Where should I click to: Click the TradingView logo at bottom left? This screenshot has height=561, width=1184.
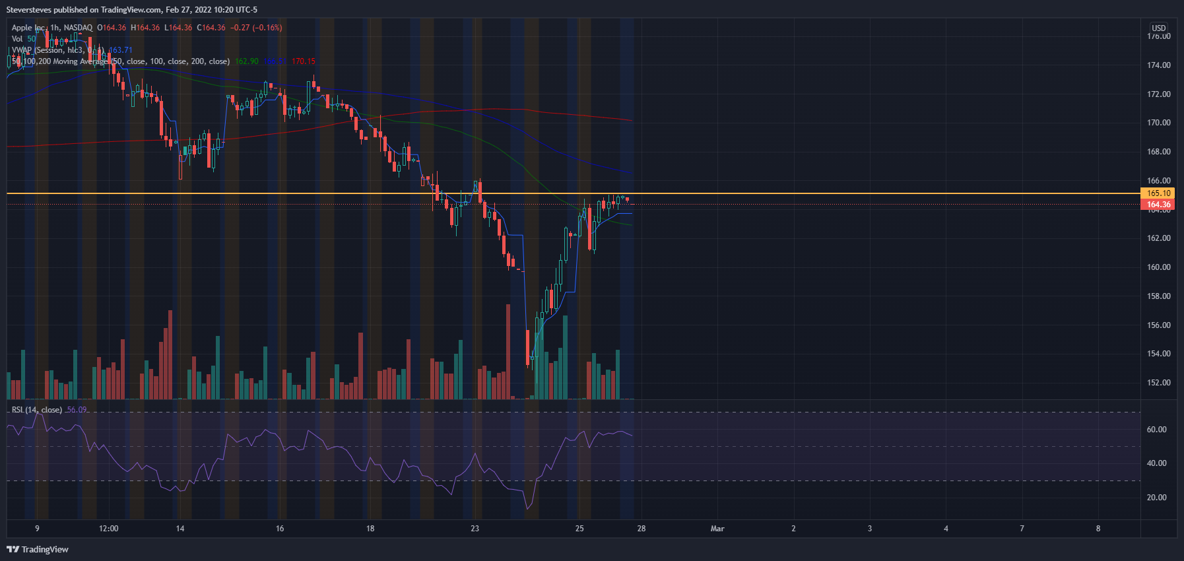click(x=38, y=549)
